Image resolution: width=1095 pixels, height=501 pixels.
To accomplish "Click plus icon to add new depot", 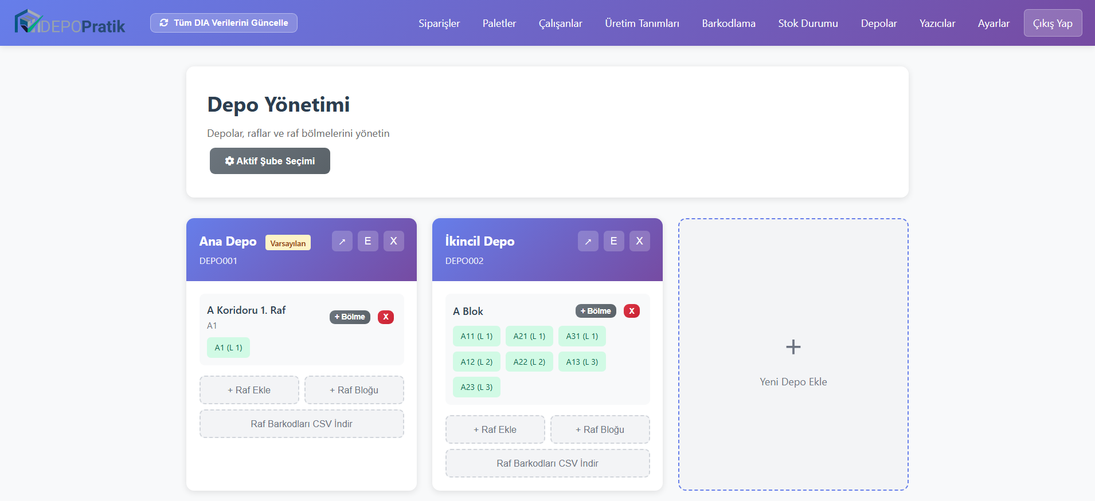I will 793,347.
